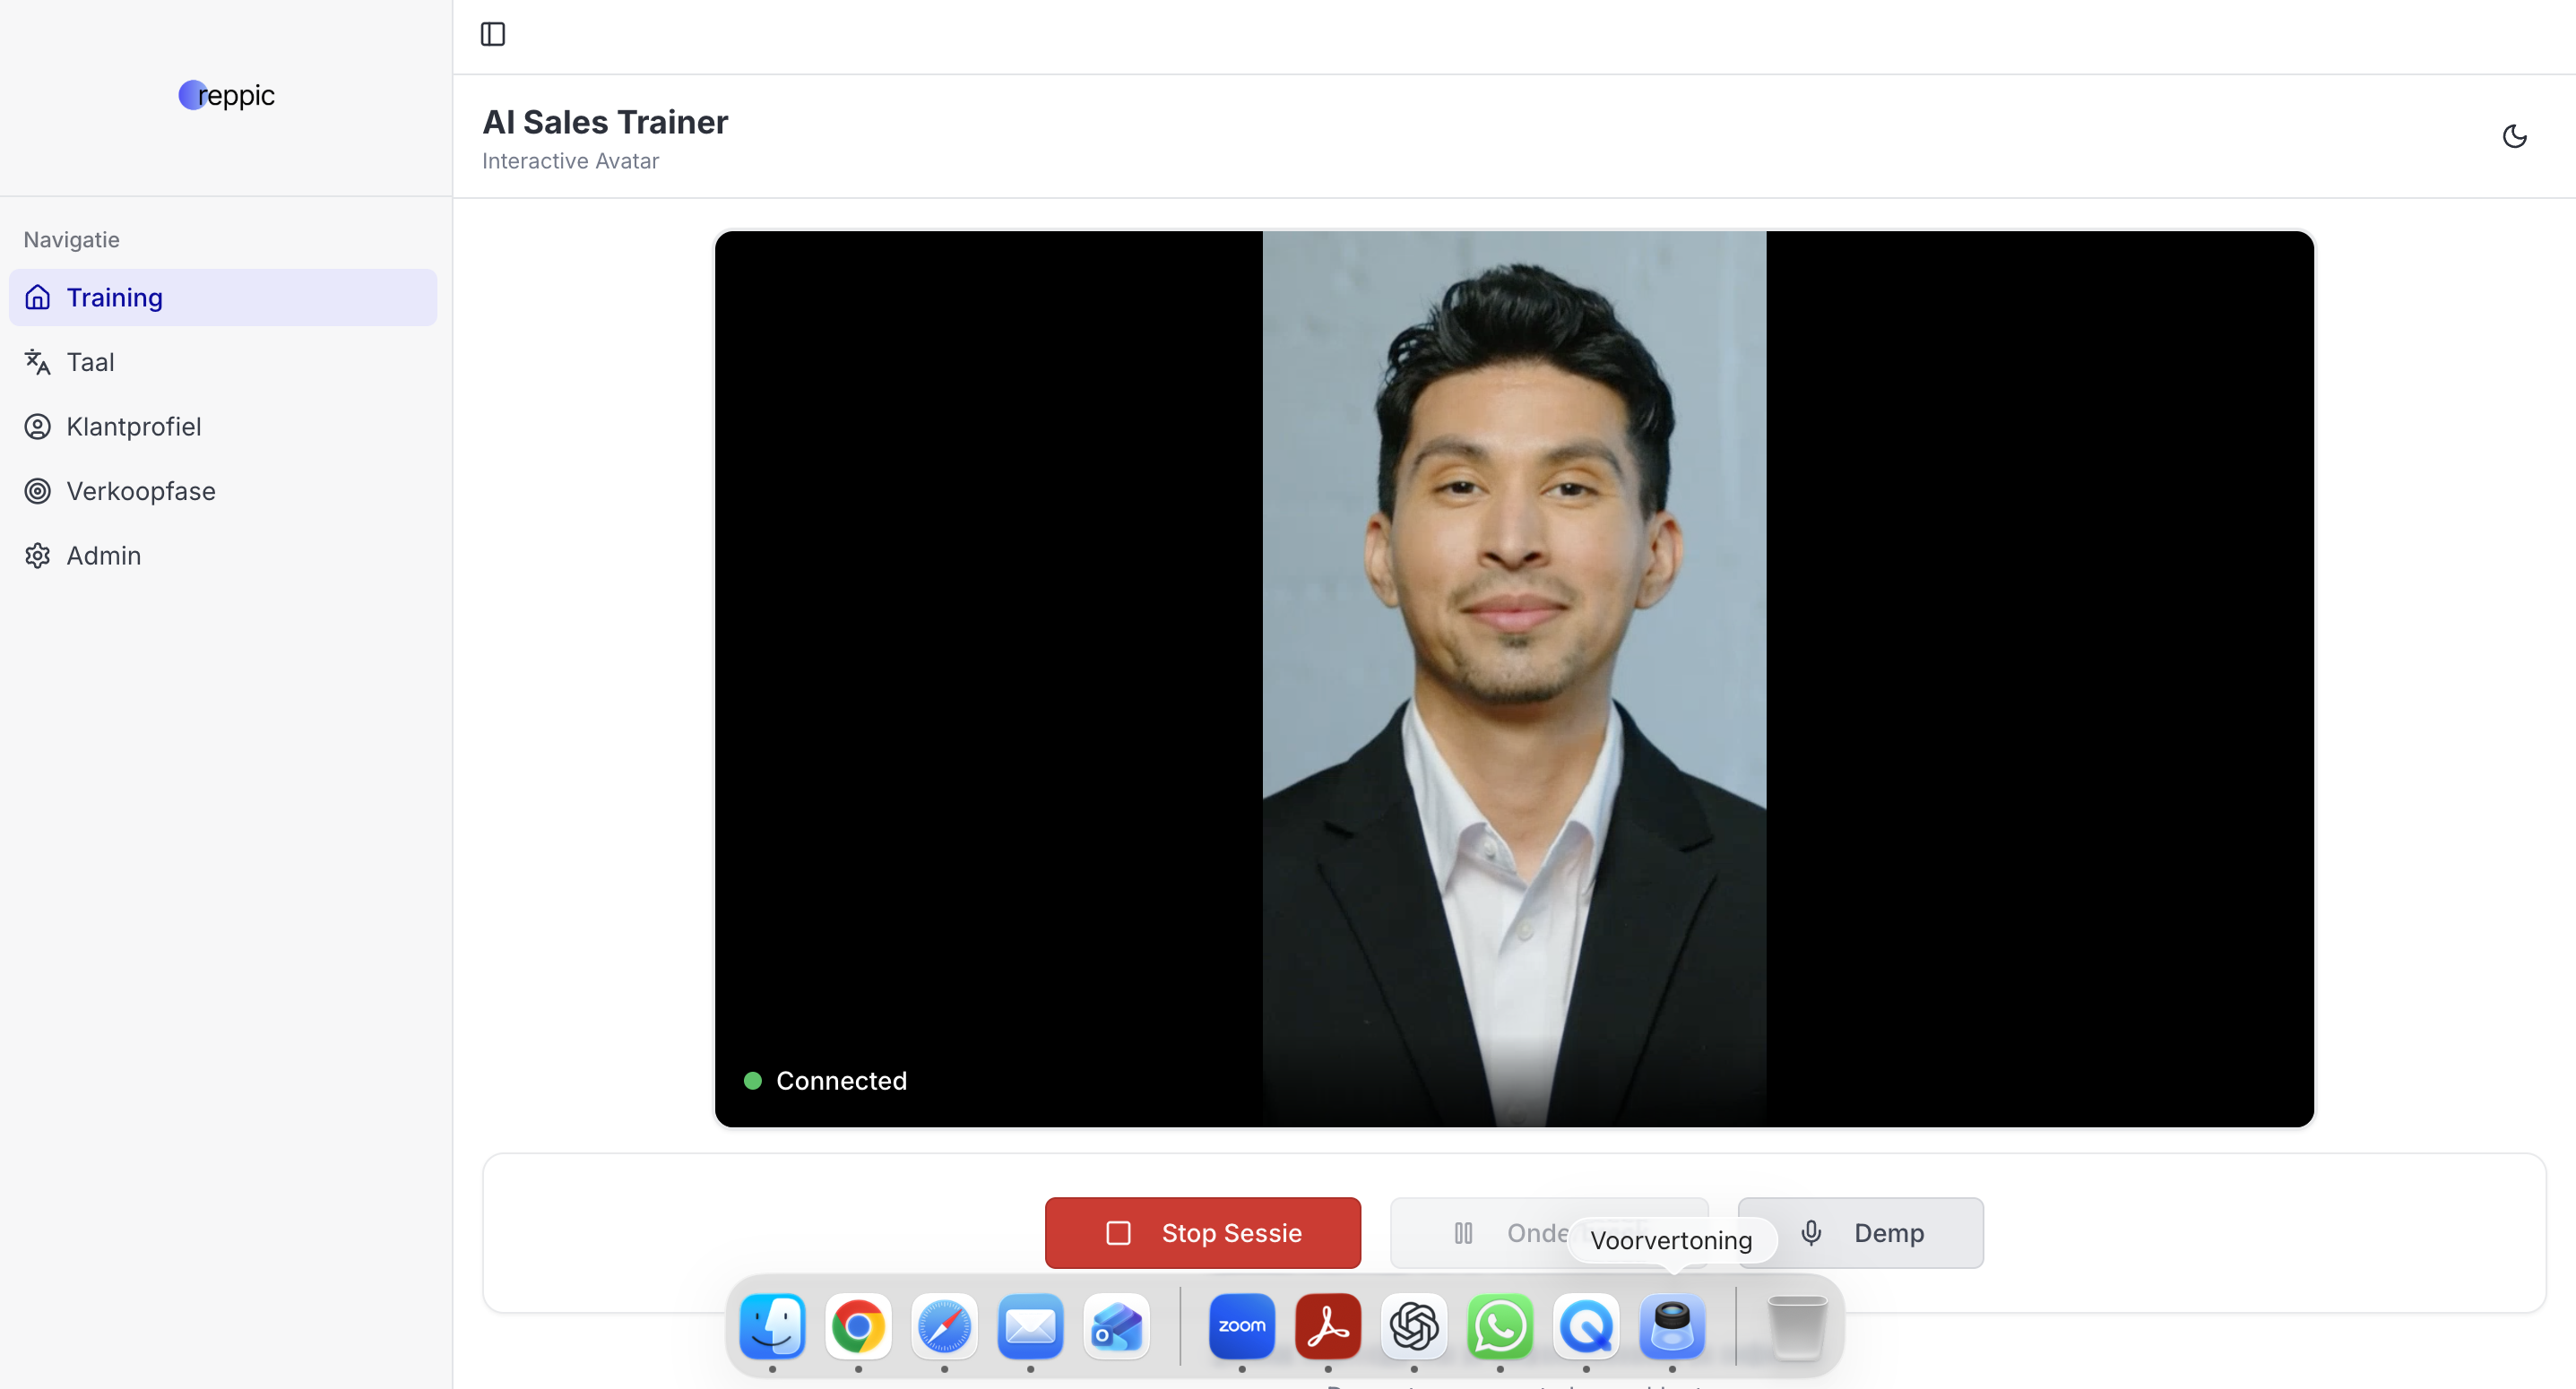Viewport: 2576px width, 1389px height.
Task: Open Finder from the dock
Action: coord(772,1327)
